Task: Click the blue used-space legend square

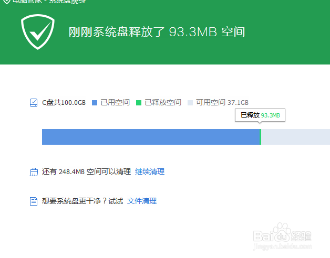Action: [95, 103]
